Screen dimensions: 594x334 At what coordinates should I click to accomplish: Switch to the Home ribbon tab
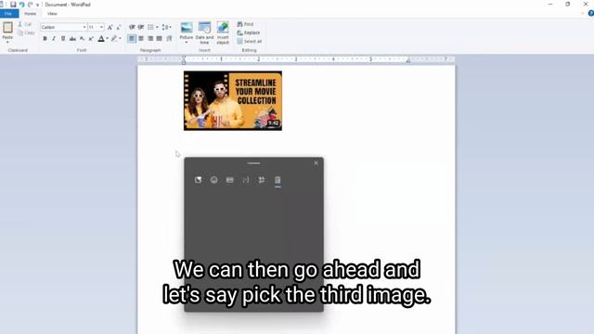point(30,14)
